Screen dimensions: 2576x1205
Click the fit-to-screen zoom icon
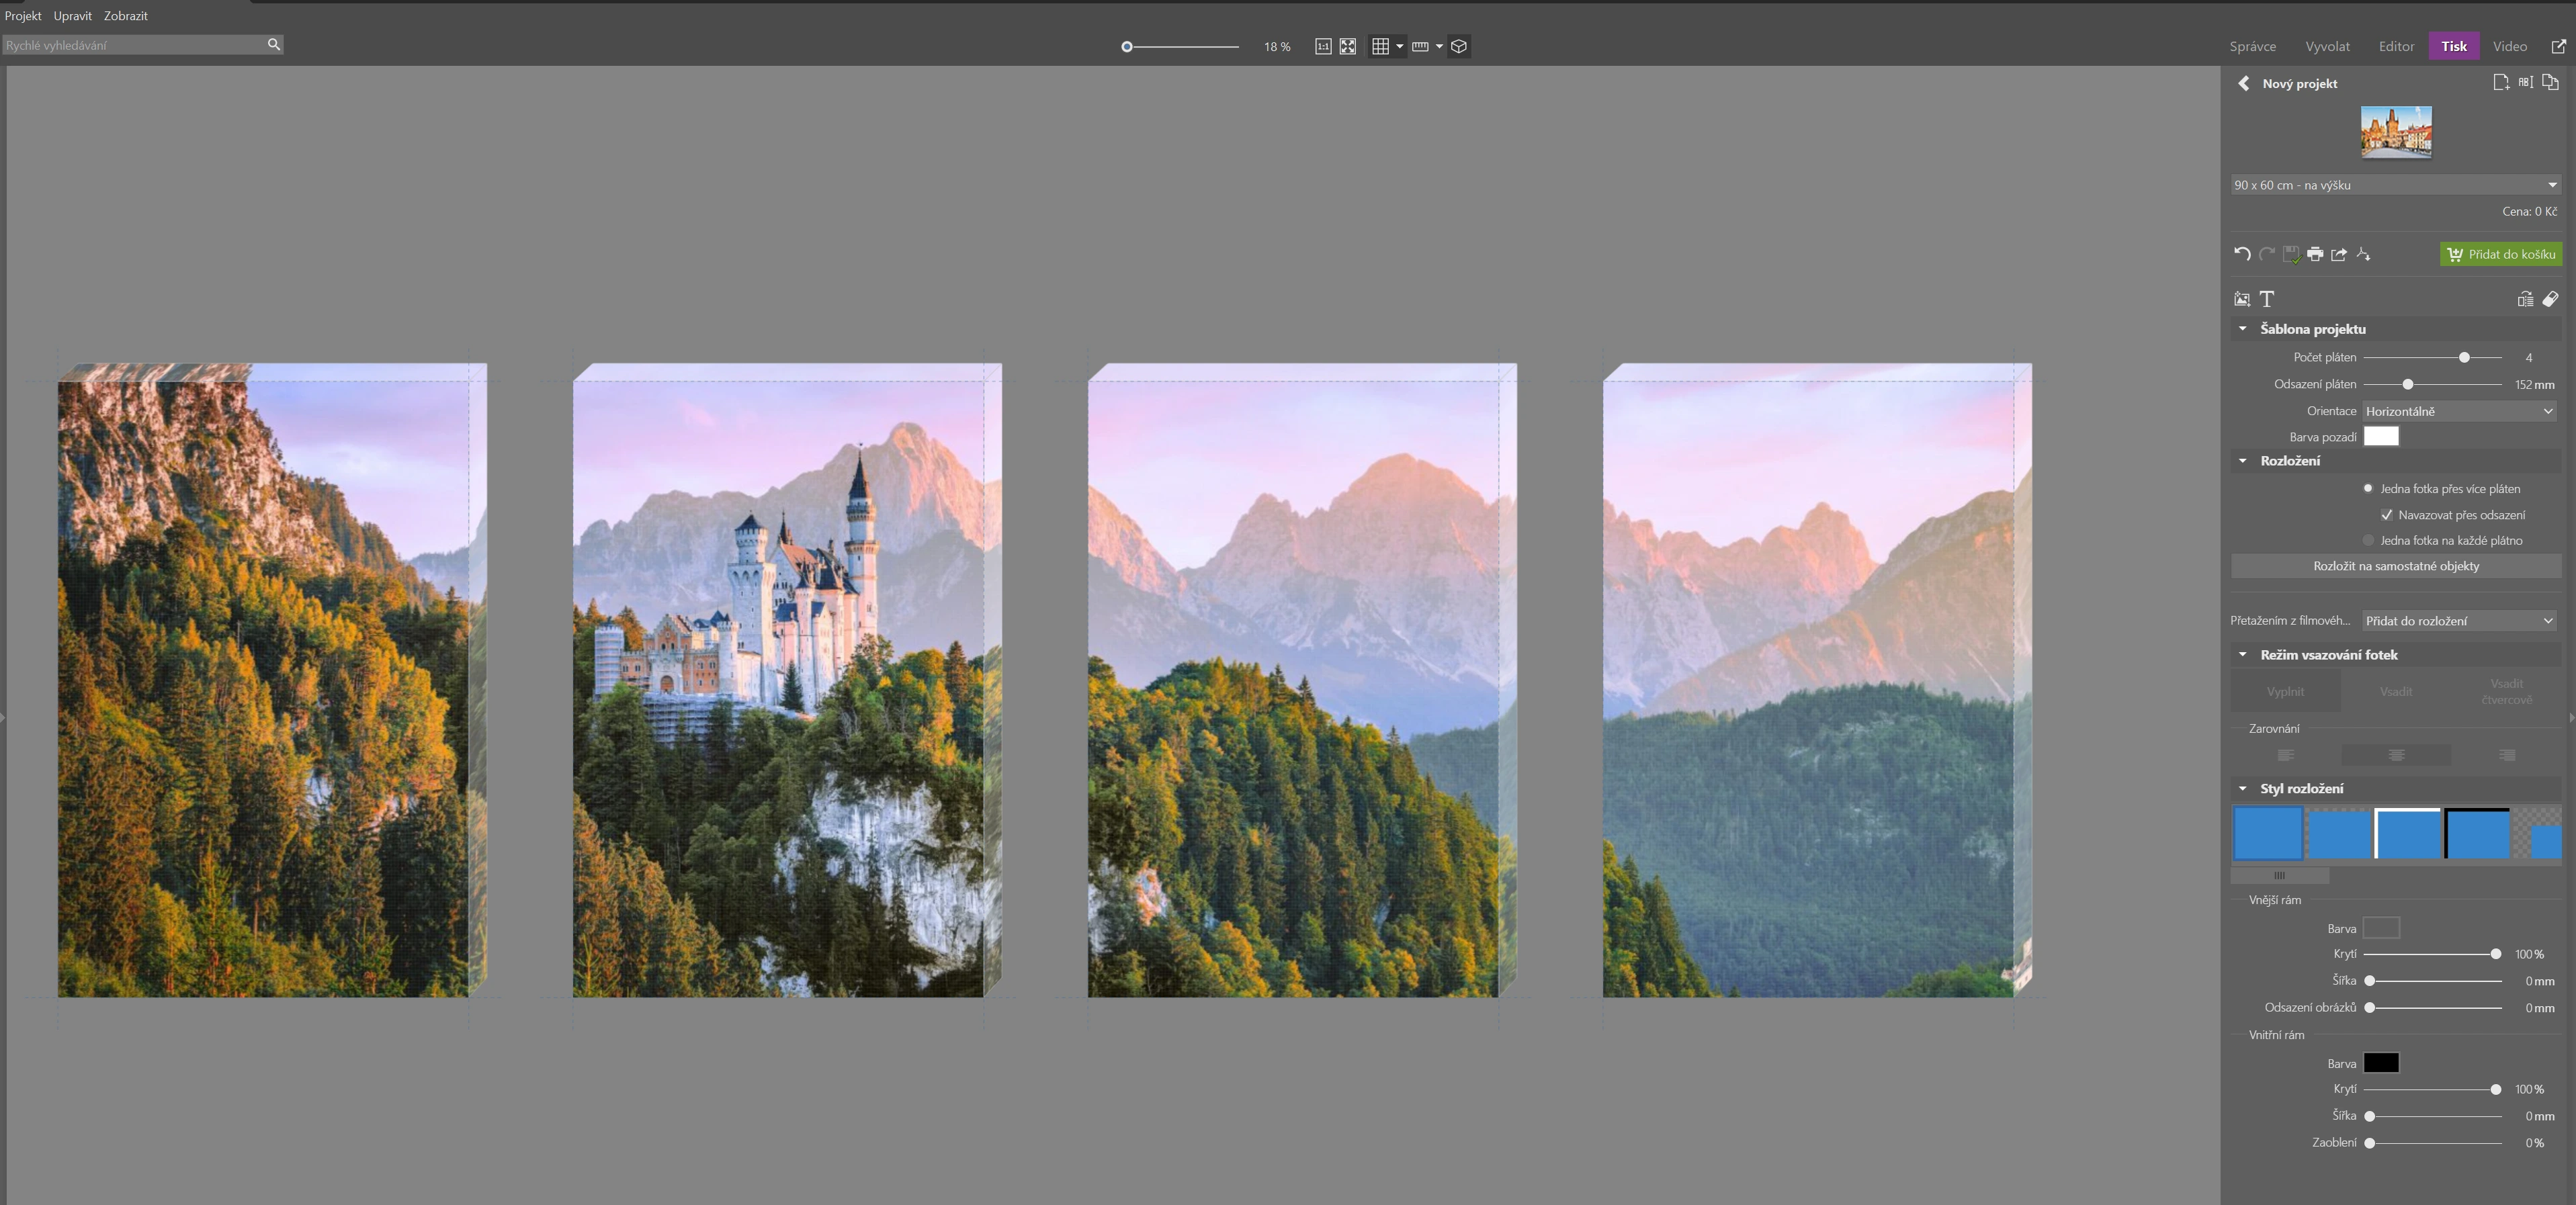point(1348,46)
